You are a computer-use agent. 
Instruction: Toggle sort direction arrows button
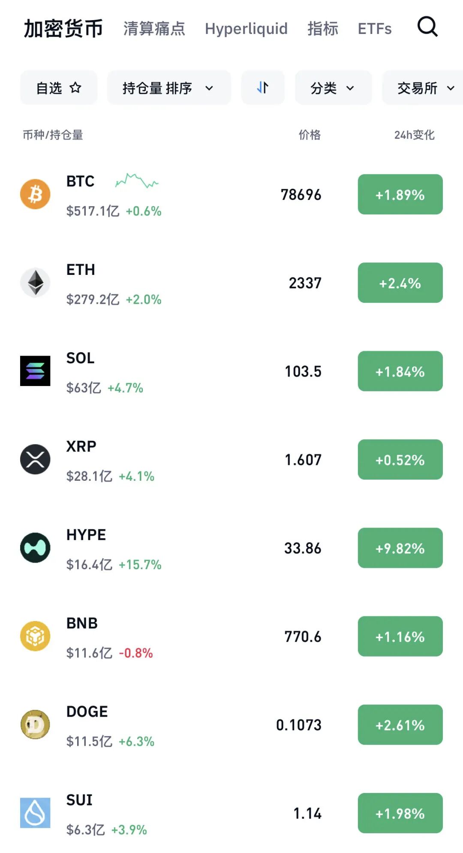(263, 88)
